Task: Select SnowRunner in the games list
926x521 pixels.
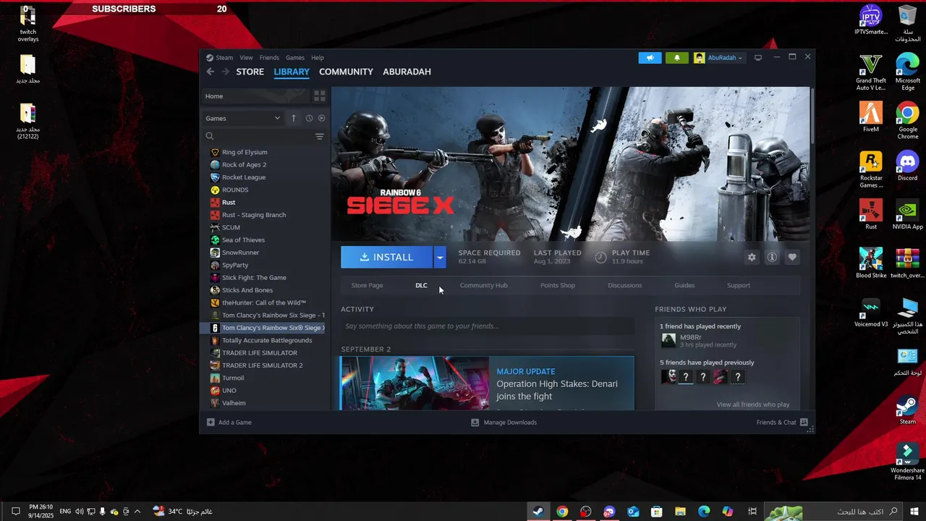Action: [x=240, y=253]
